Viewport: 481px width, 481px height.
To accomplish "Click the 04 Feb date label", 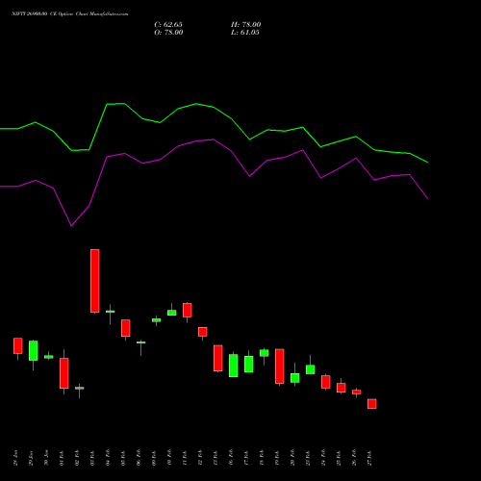I will (x=108, y=458).
